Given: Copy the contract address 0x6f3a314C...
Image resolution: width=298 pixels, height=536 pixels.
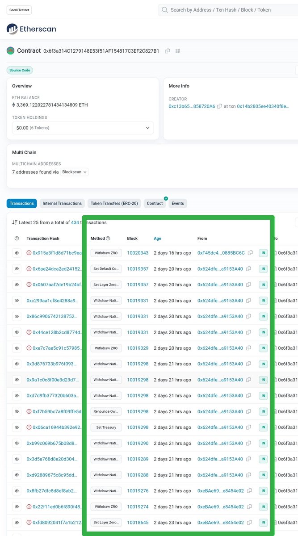Looking at the screenshot, I should click(168, 51).
